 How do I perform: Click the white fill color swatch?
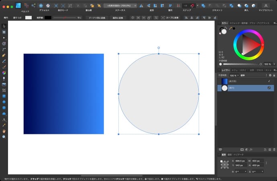[x=28, y=18]
